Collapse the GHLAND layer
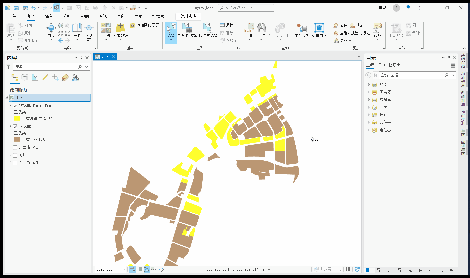470x278 pixels. pyautogui.click(x=10, y=126)
